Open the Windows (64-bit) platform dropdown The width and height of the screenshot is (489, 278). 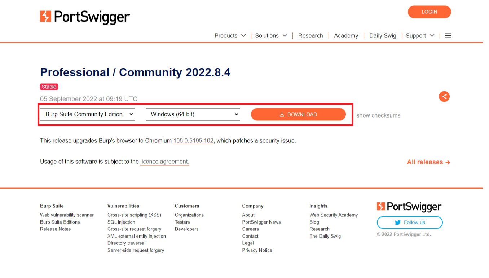point(193,114)
